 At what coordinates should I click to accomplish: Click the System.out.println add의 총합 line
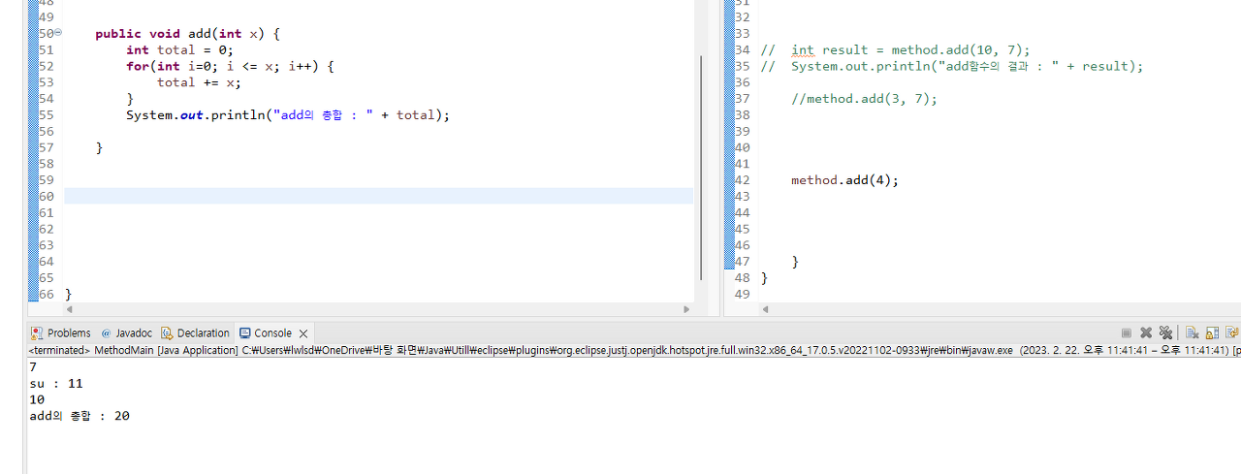click(x=288, y=115)
